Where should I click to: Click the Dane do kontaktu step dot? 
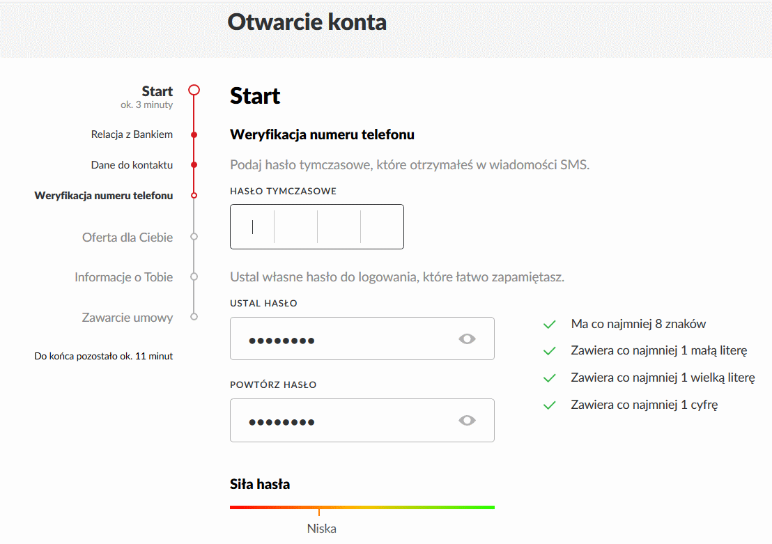coord(194,165)
